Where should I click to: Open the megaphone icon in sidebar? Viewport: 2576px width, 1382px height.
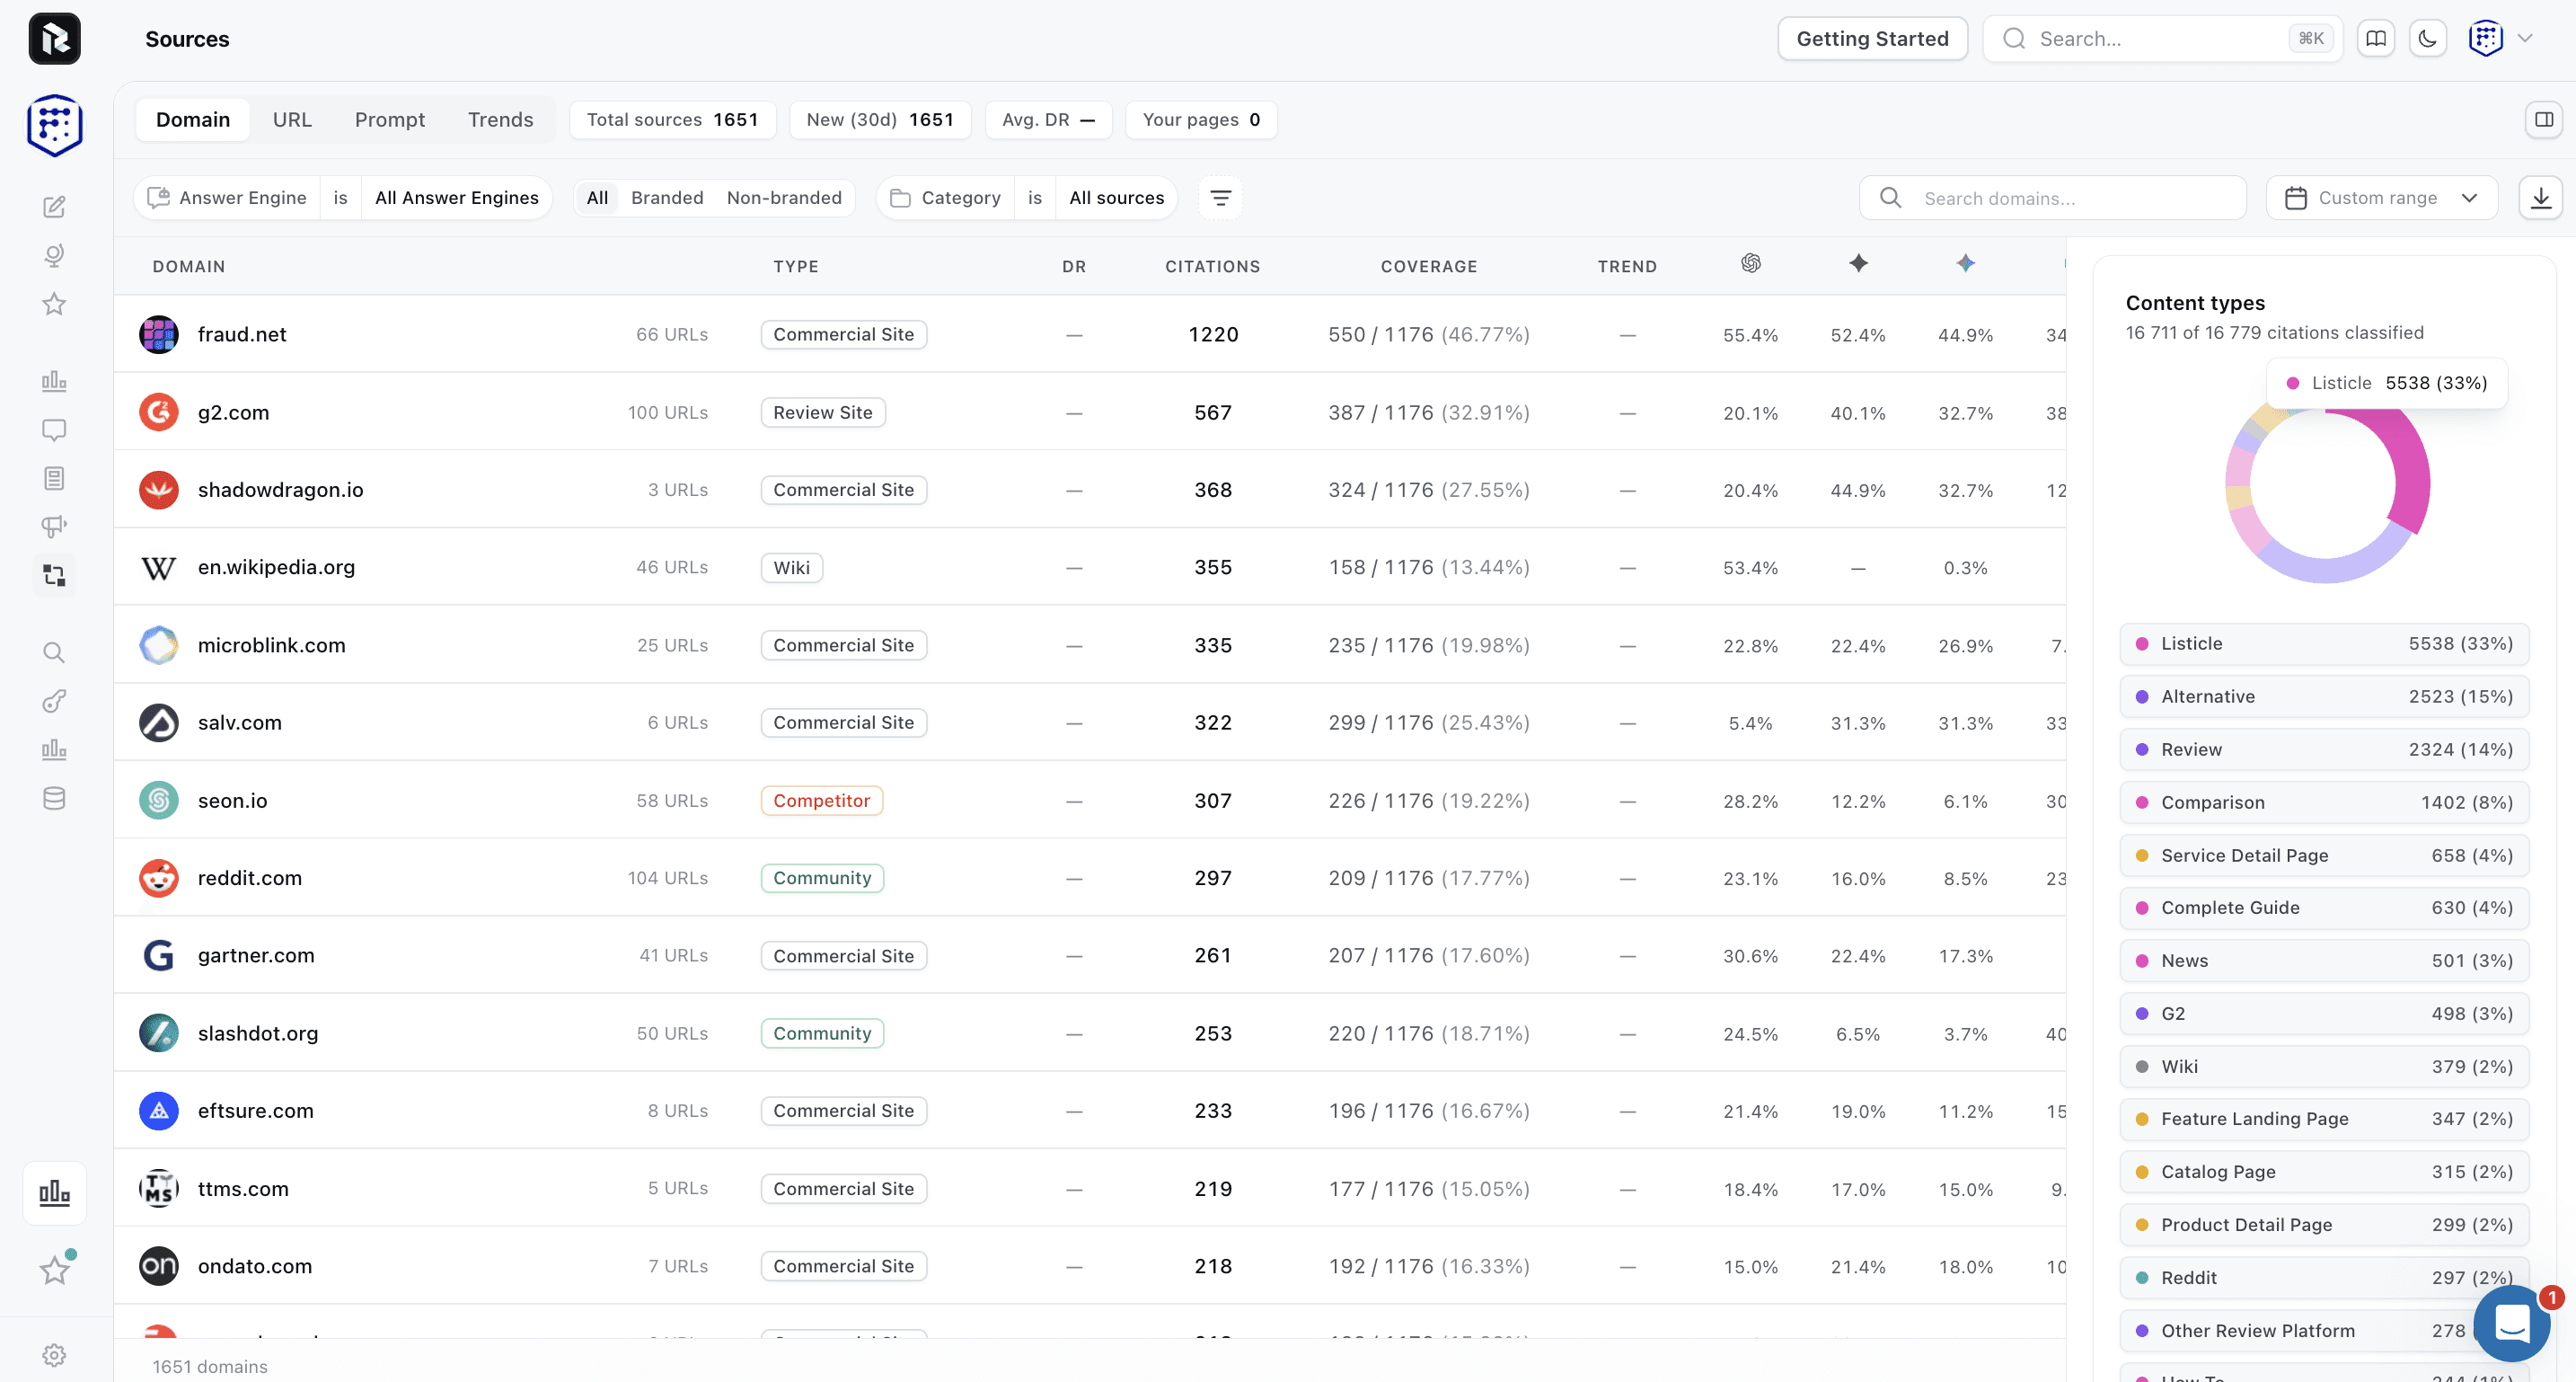pyautogui.click(x=54, y=527)
